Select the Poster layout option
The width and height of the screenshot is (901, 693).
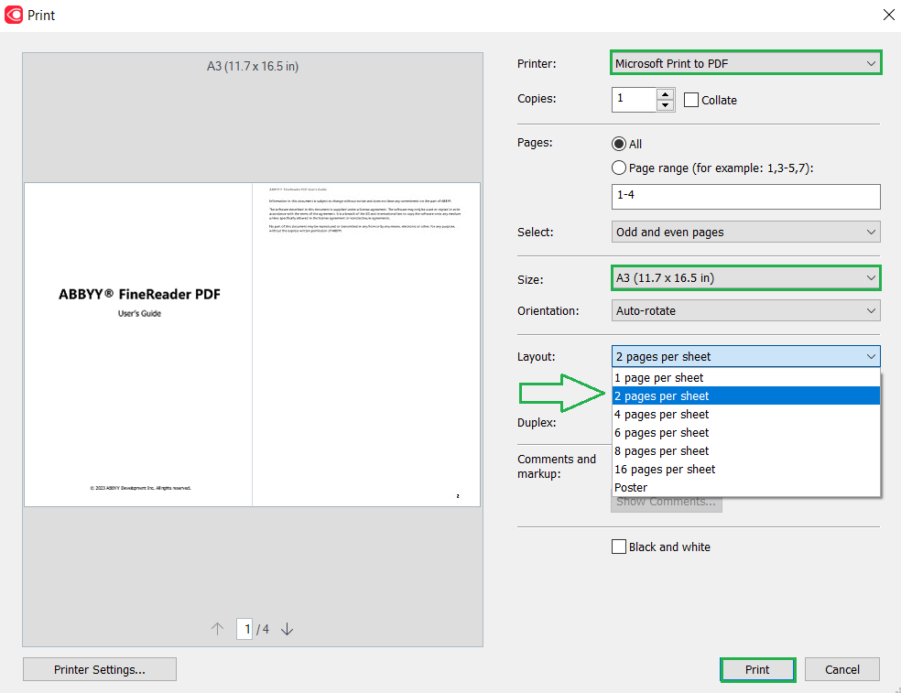click(x=746, y=488)
